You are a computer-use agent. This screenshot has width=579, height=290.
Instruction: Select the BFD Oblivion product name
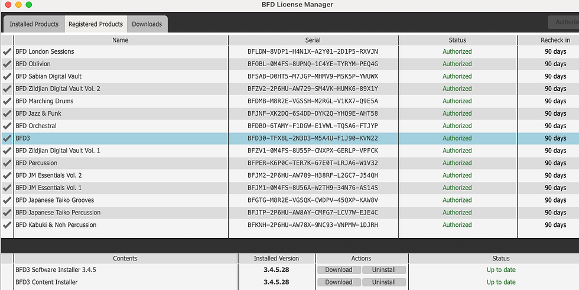33,64
